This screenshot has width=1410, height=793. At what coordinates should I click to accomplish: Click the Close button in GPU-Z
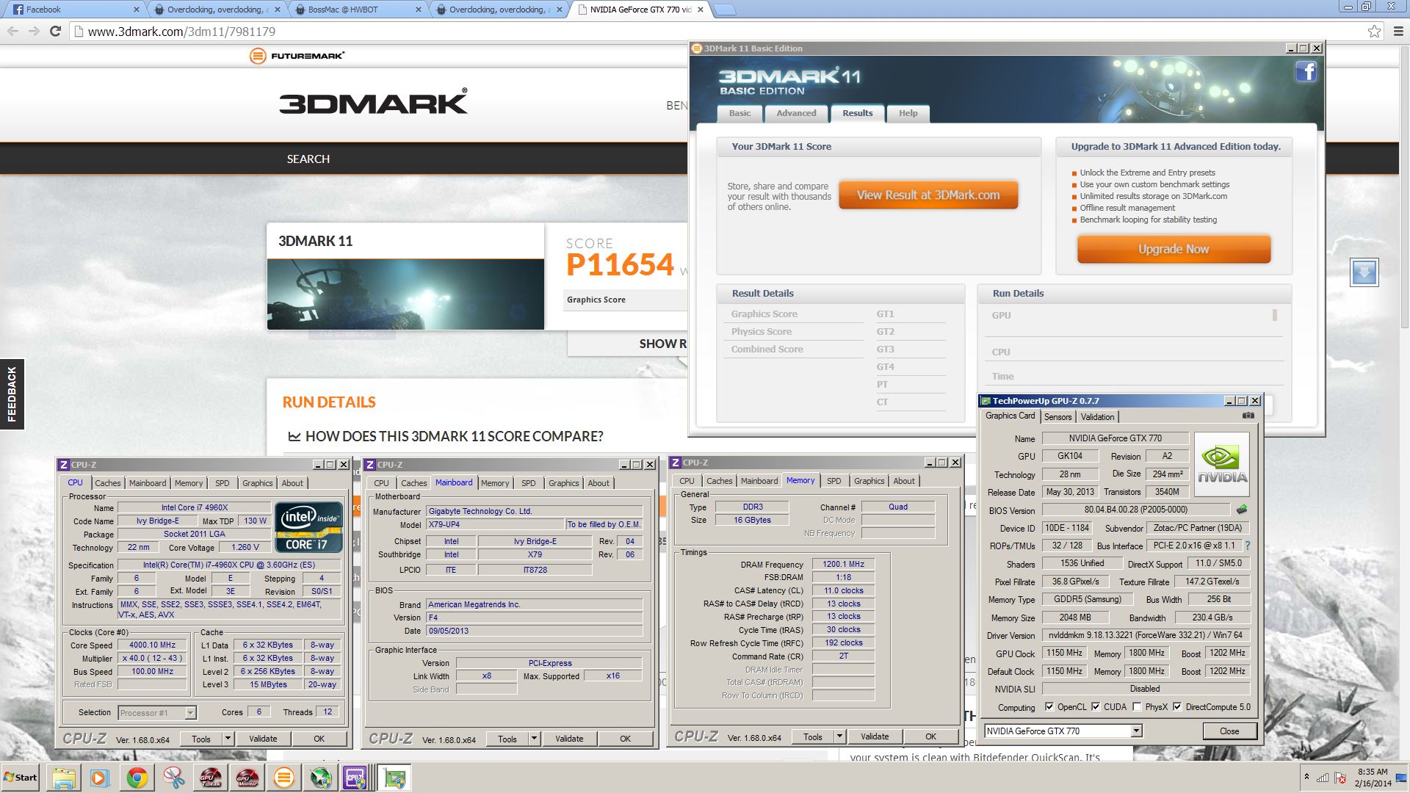tap(1229, 731)
